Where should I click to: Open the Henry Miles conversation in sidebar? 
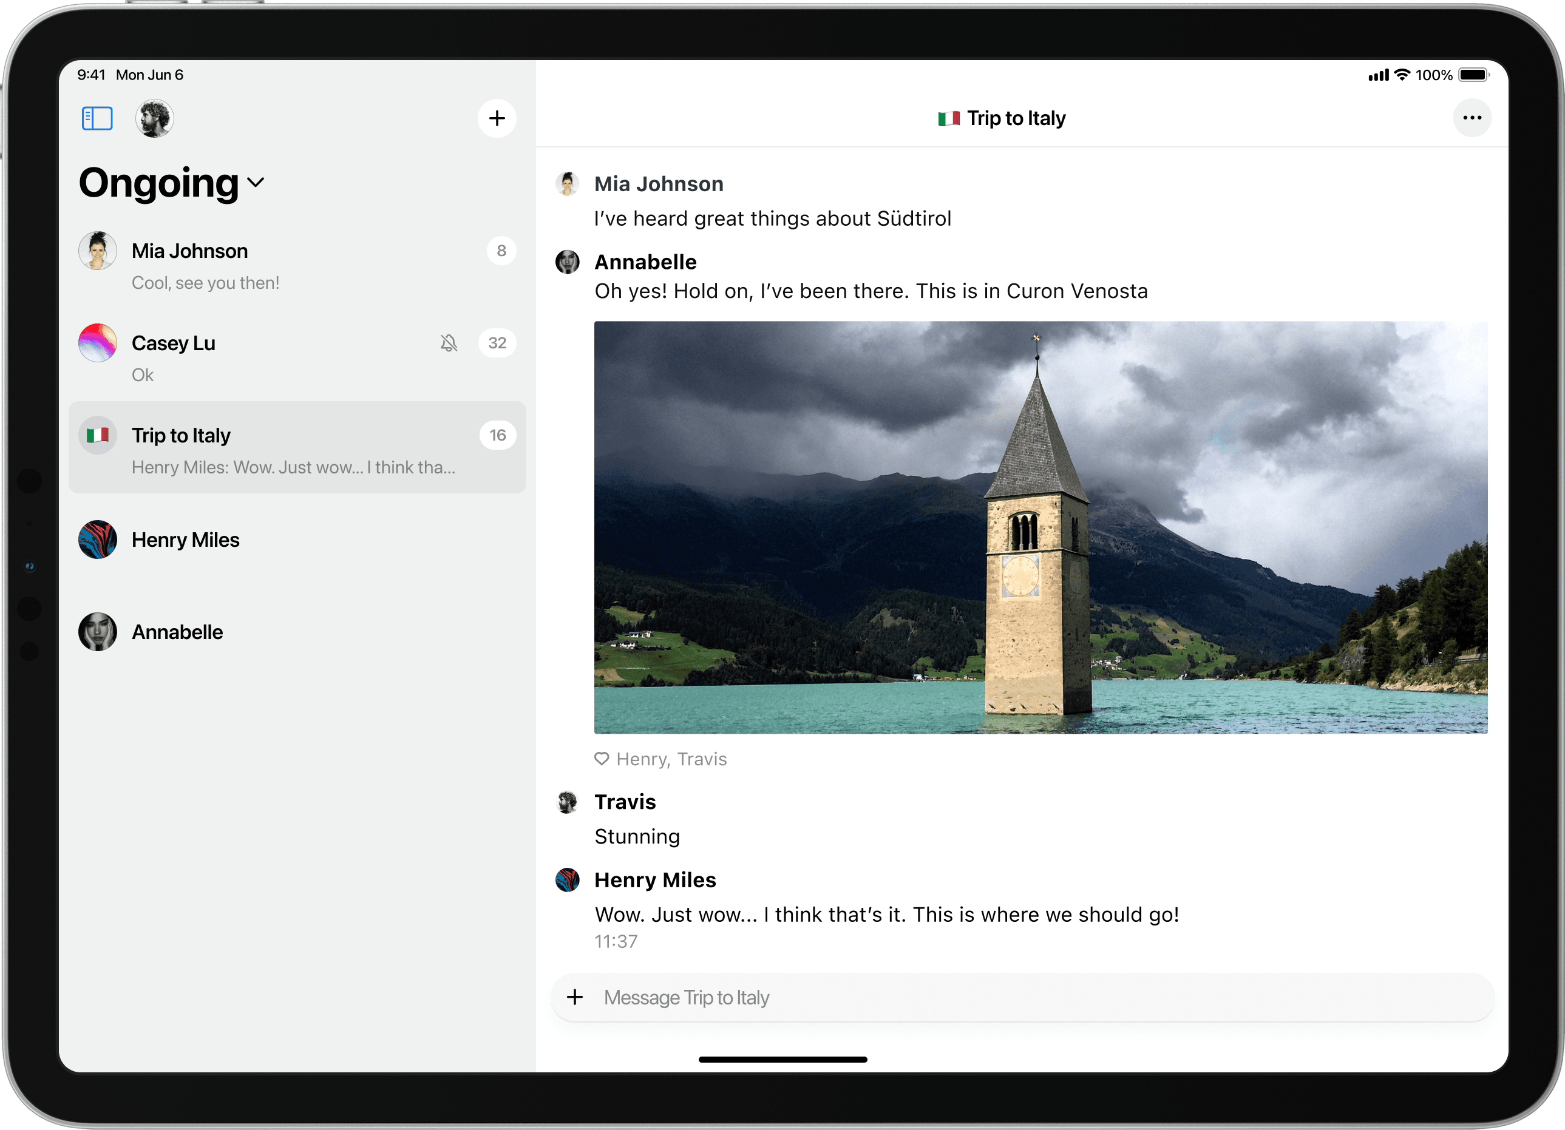point(297,540)
